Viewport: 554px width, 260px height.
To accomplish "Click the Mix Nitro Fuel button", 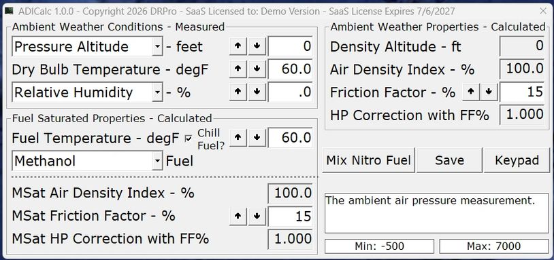I will 368,160.
